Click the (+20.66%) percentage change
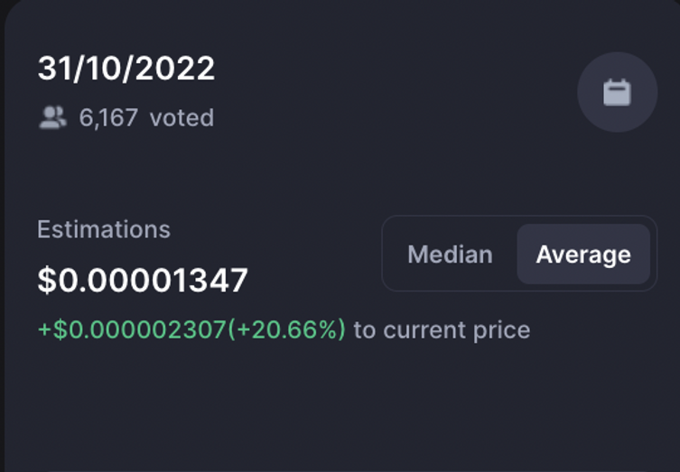680x472 pixels. [286, 329]
